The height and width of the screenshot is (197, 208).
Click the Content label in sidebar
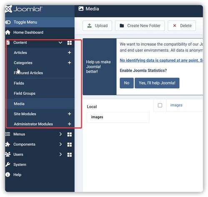(x=20, y=43)
